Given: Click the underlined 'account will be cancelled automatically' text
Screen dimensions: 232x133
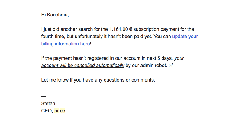Looking at the screenshot, I should 83,66.
